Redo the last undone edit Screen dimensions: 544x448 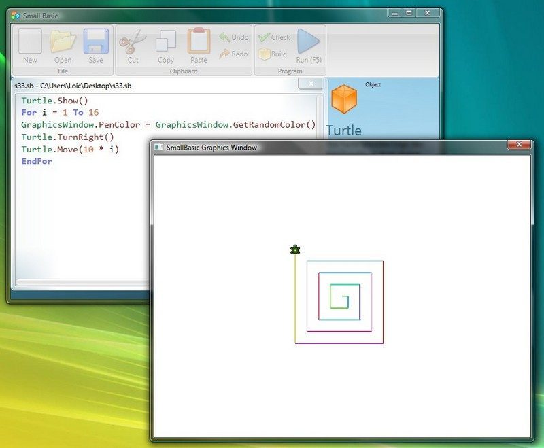coord(234,54)
